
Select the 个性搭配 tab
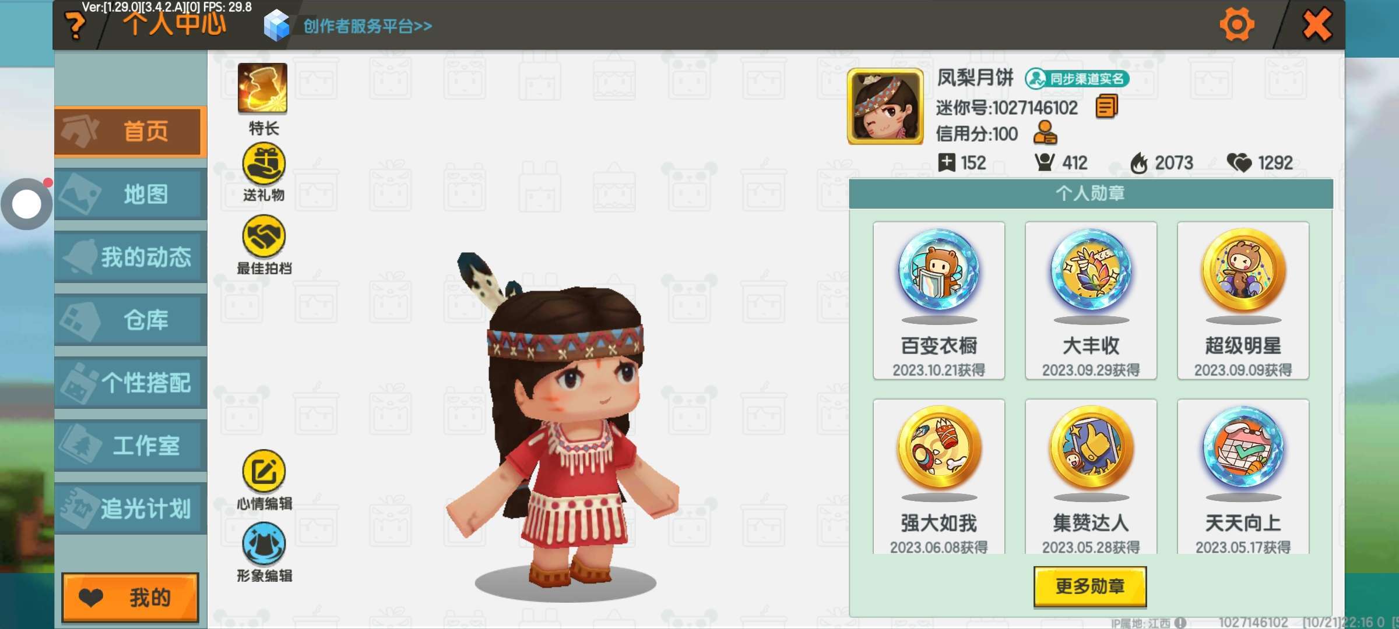pyautogui.click(x=131, y=383)
